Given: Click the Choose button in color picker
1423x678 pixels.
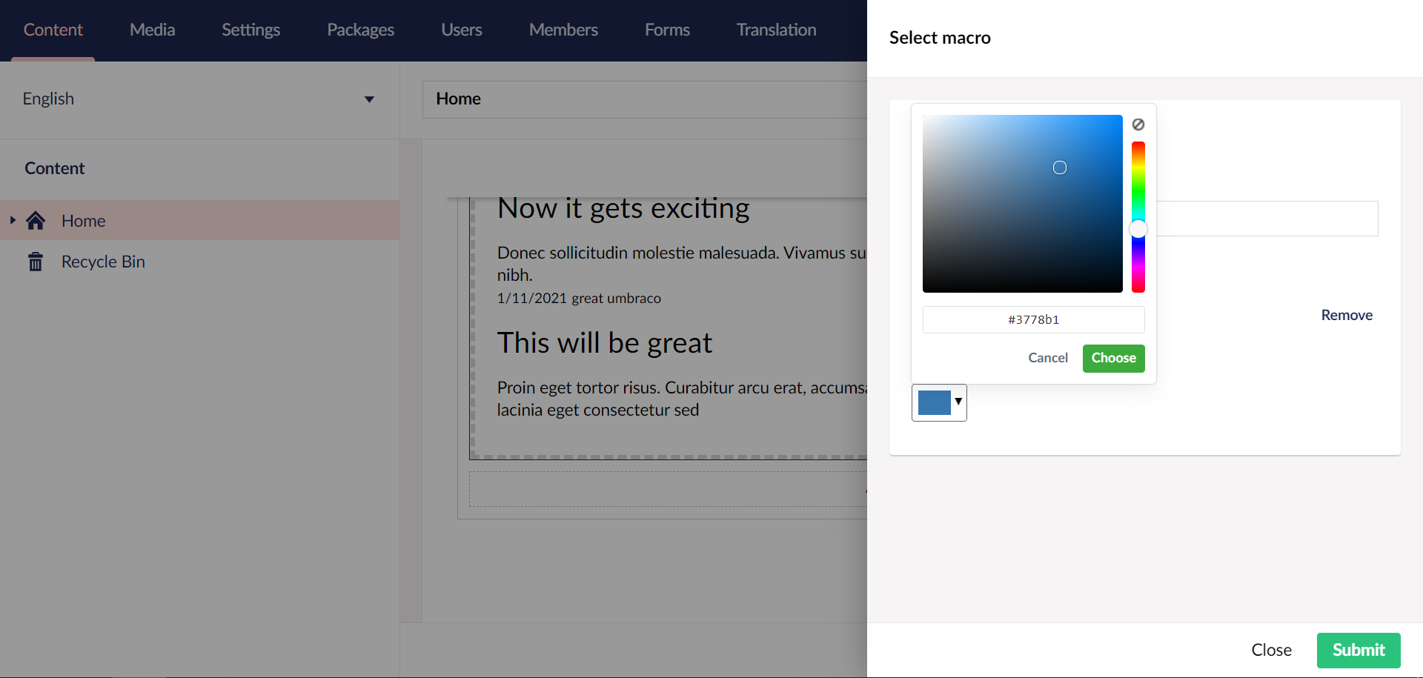Looking at the screenshot, I should [1113, 358].
